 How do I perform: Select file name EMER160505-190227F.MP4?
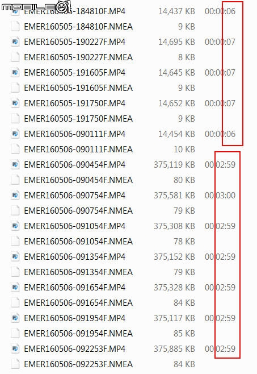pos(74,42)
